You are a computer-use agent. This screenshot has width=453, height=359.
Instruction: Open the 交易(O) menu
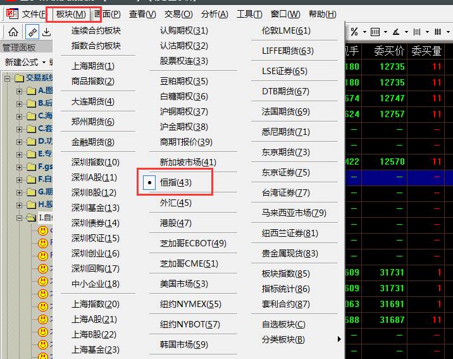pyautogui.click(x=178, y=14)
